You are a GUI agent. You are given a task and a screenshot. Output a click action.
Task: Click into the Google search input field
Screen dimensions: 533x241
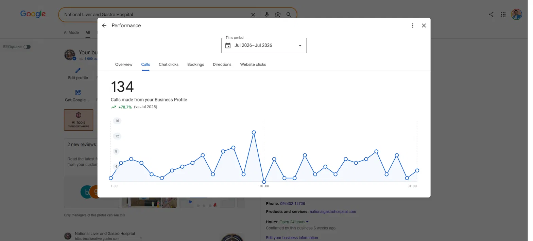155,15
